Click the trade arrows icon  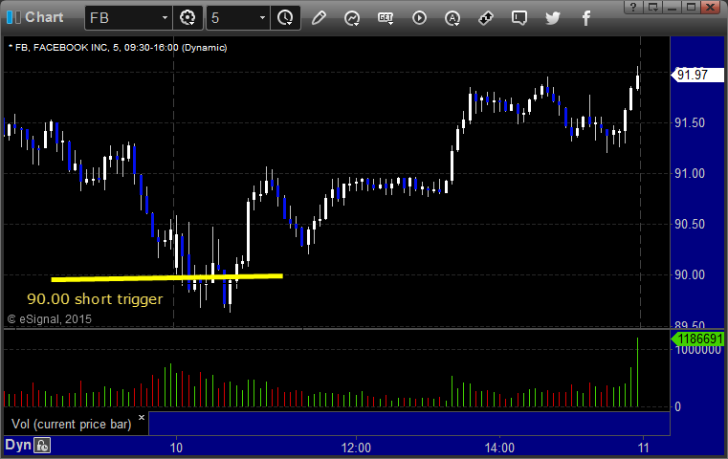pos(486,18)
